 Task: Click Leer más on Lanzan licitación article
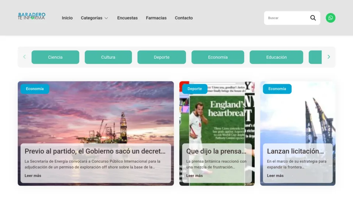coord(275,176)
